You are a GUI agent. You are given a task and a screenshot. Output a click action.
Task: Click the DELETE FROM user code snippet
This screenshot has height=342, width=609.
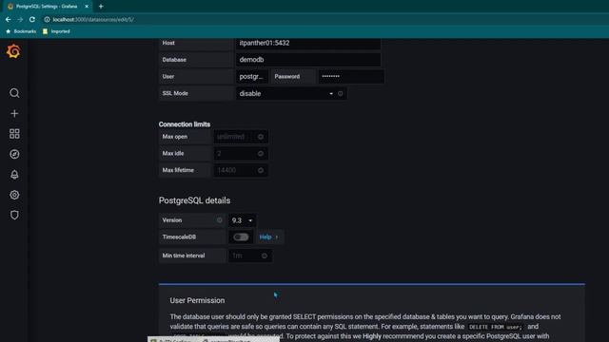pyautogui.click(x=496, y=327)
